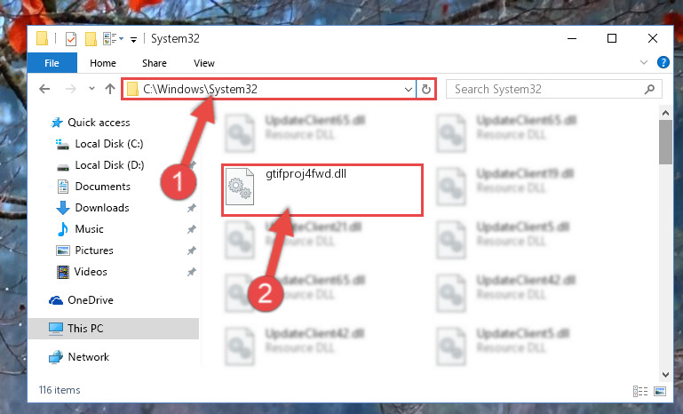Screen dimensions: 683x414
Task: Switch to the View ribbon tab
Action: (x=204, y=63)
